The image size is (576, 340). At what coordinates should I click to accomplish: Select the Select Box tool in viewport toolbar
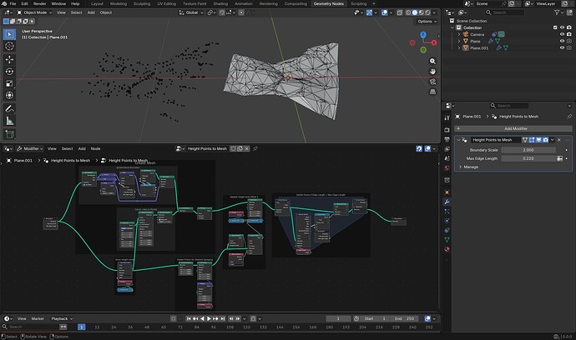pos(9,34)
